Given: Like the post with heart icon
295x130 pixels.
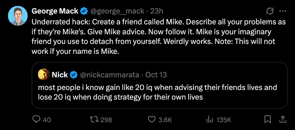Looking at the screenshot, I should 152,119.
